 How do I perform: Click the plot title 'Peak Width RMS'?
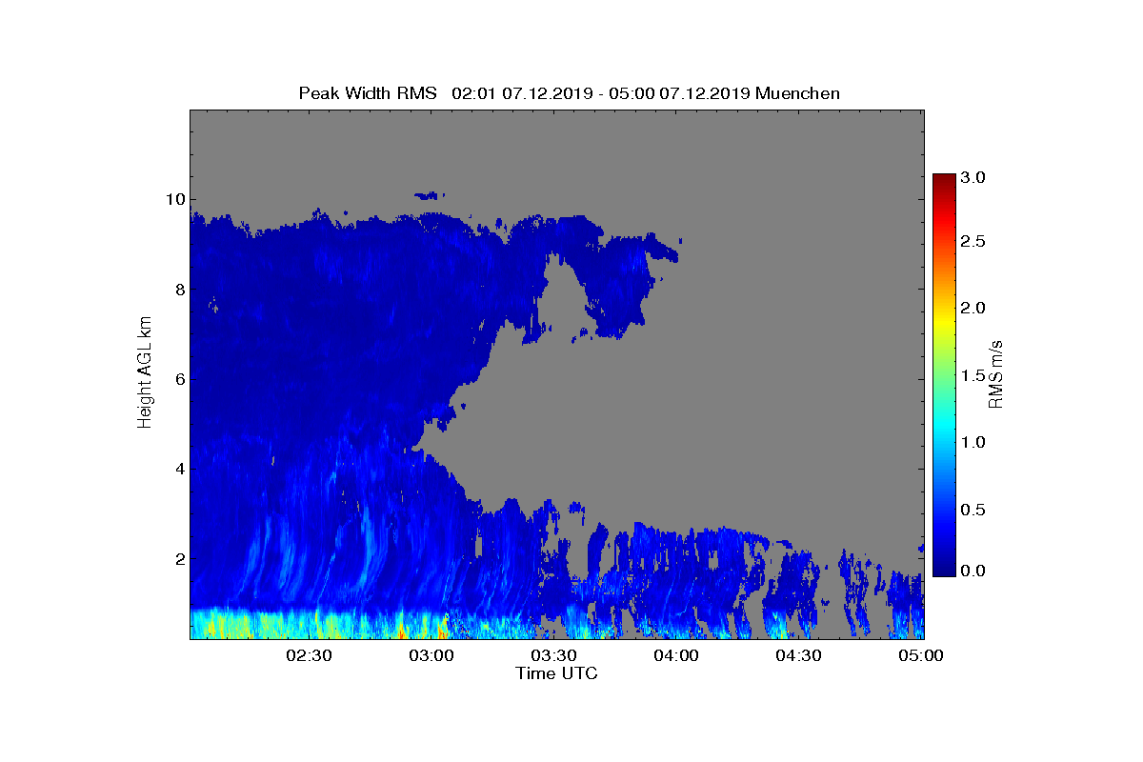[x=368, y=93]
